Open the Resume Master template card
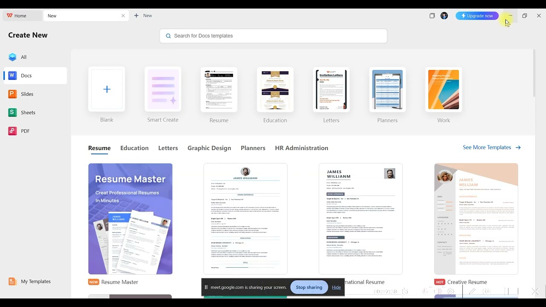Screen dimensions: 546x307 click(131, 219)
